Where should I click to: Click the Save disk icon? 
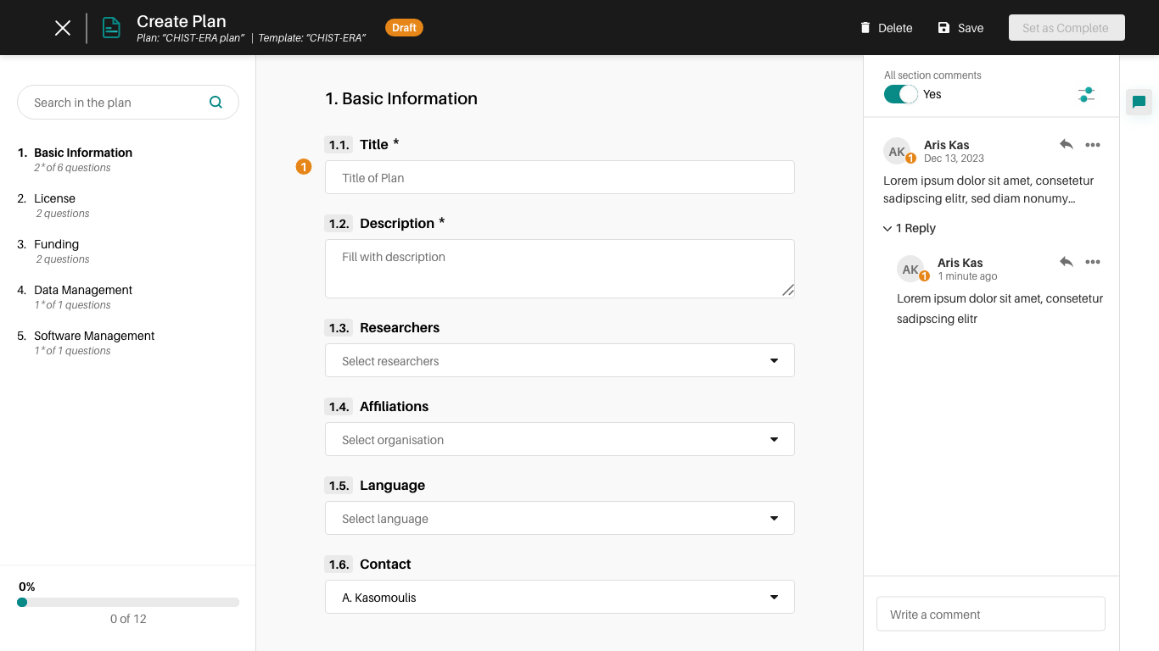tap(942, 27)
